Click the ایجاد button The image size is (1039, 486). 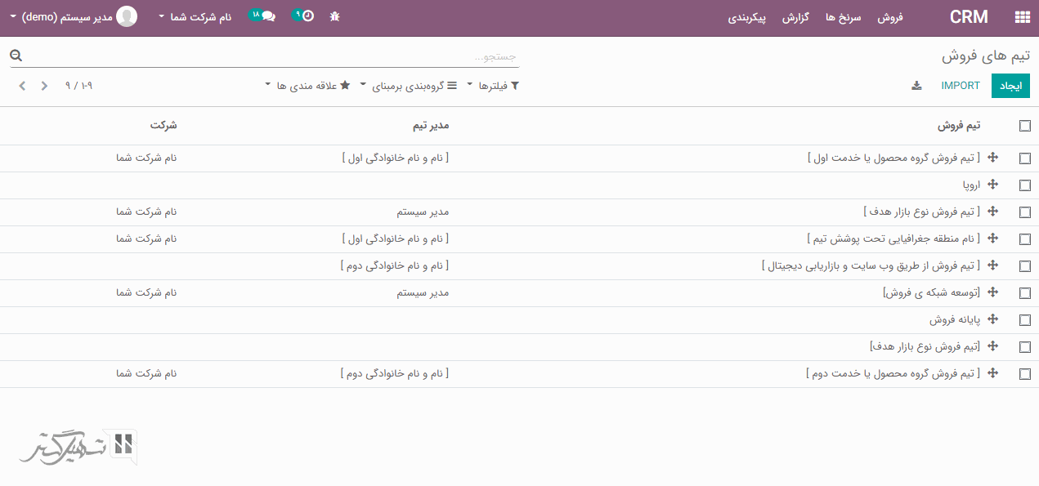[1010, 85]
